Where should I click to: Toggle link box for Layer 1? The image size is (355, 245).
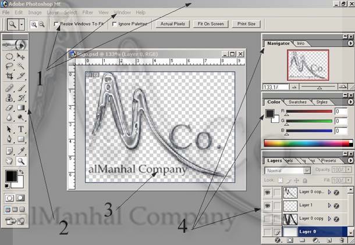click(277, 206)
